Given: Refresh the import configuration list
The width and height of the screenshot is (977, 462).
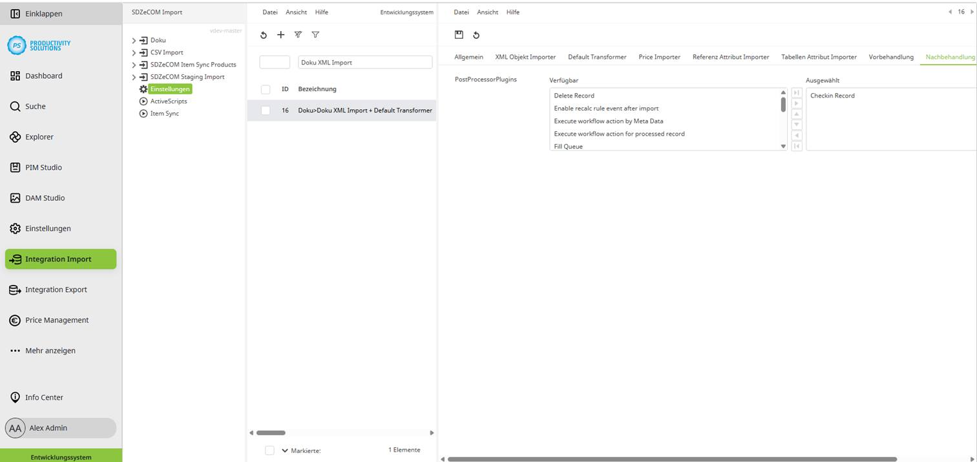Looking at the screenshot, I should click(x=263, y=35).
